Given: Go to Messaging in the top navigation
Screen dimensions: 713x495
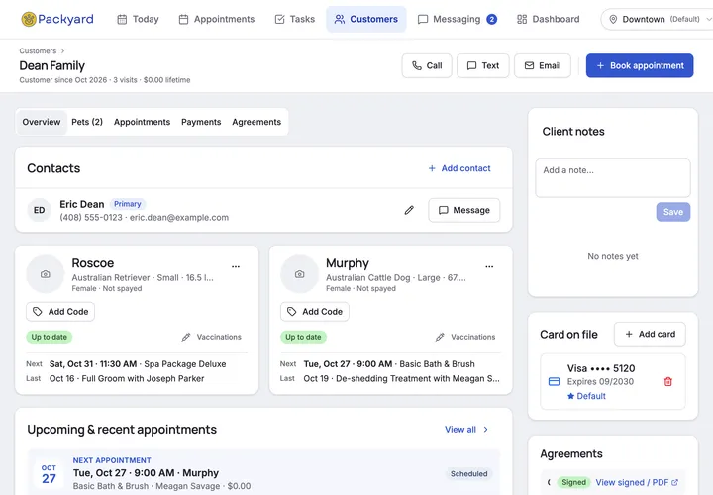Looking at the screenshot, I should (x=457, y=19).
